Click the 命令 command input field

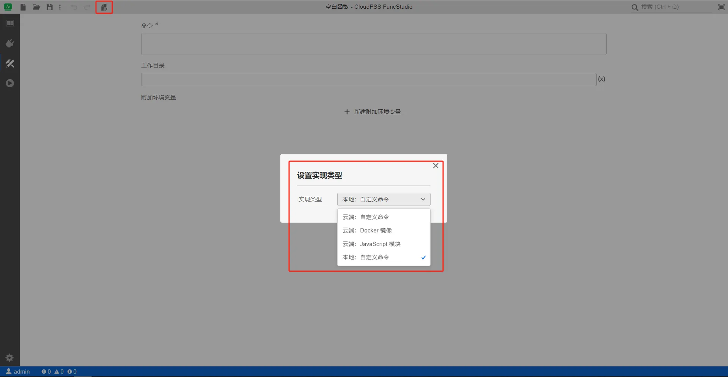374,44
